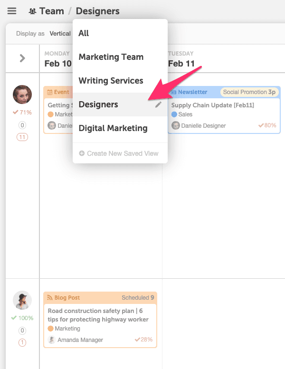Click the Blog Post RSS icon
This screenshot has width=285, height=369.
coord(50,298)
